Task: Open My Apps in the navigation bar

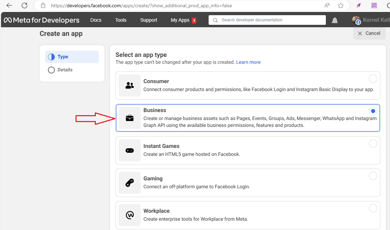Action: pos(180,20)
